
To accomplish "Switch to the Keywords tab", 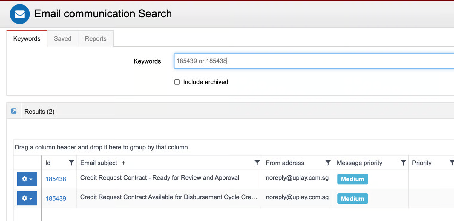I will click(x=27, y=39).
